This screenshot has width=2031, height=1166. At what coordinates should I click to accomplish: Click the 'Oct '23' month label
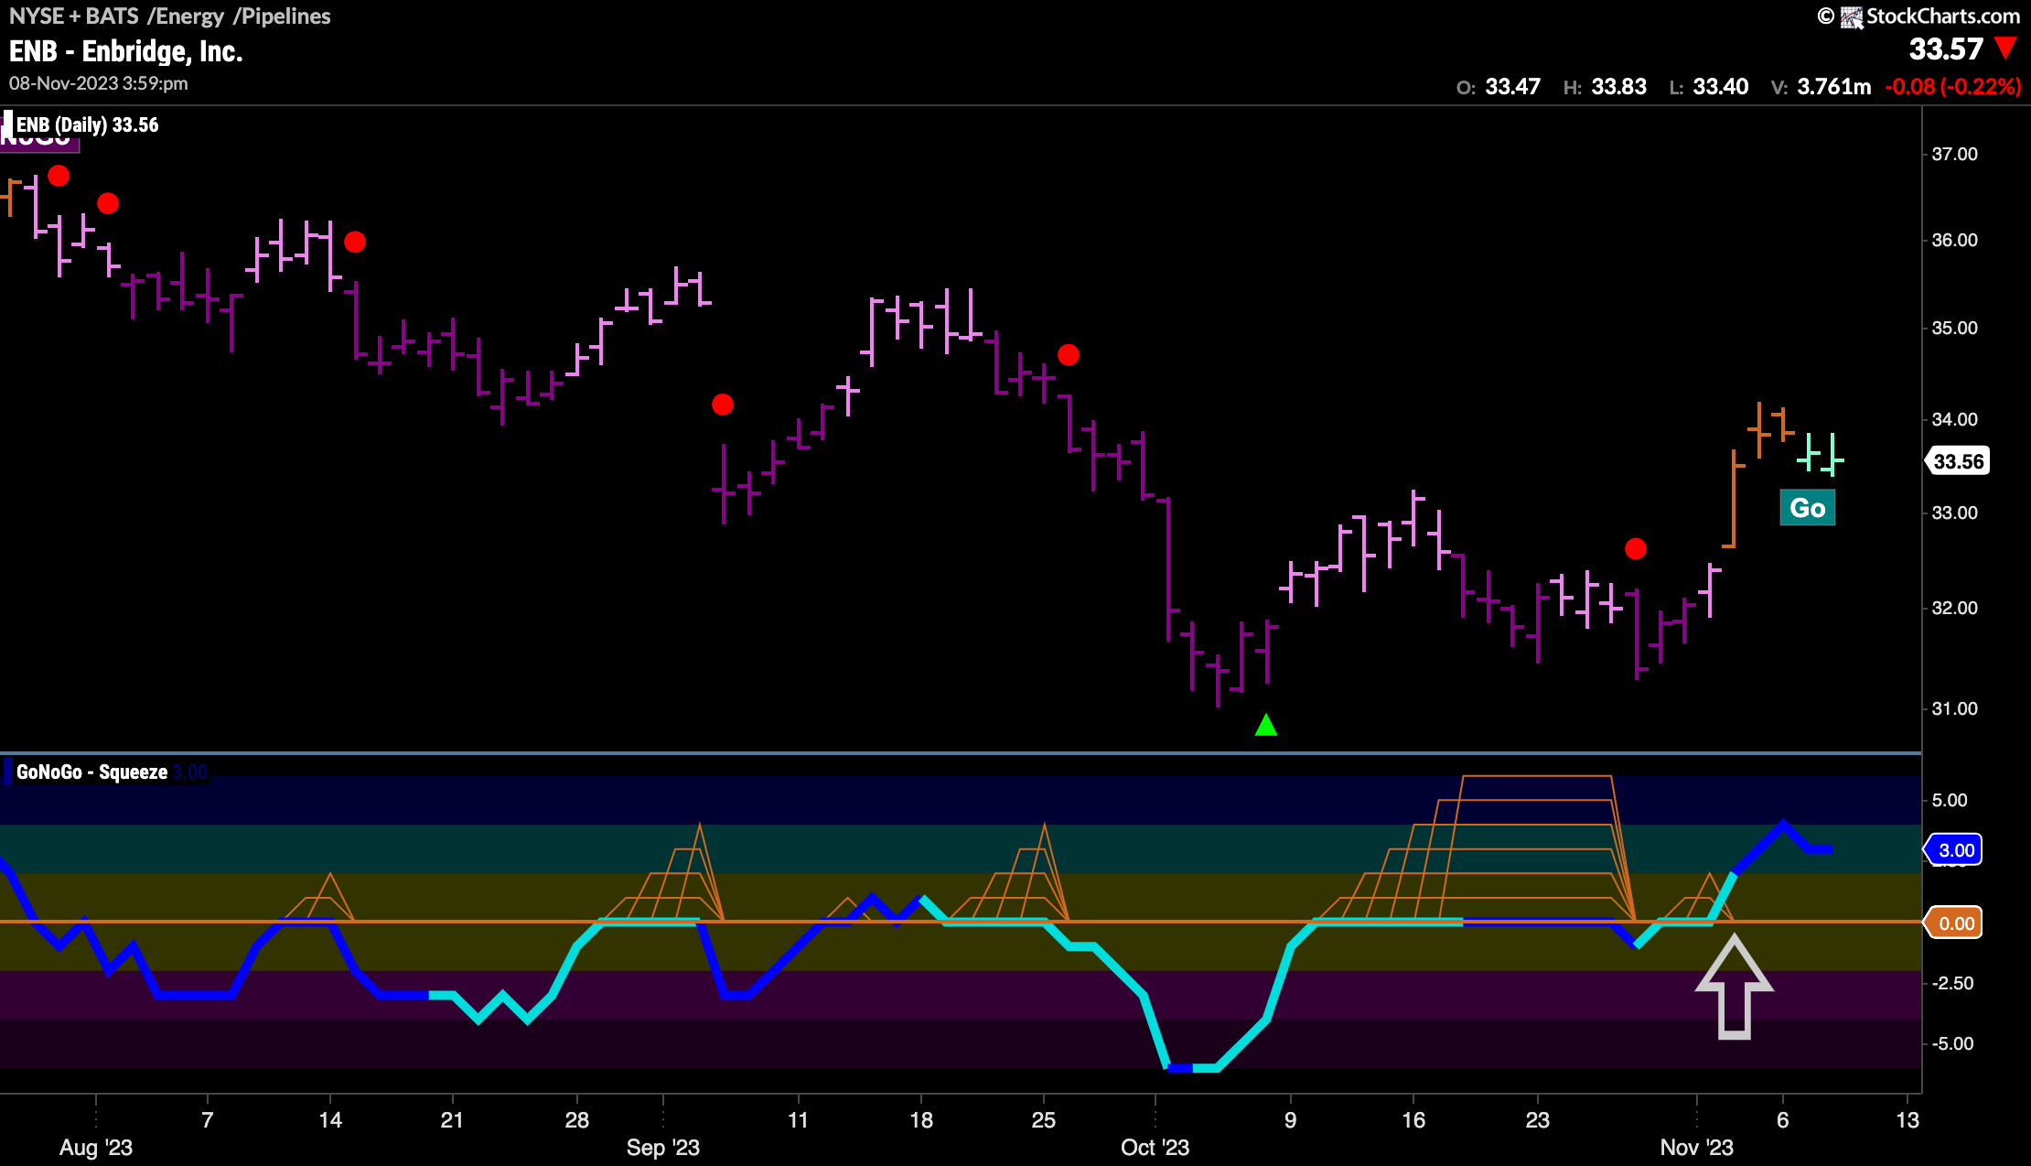pos(1155,1148)
